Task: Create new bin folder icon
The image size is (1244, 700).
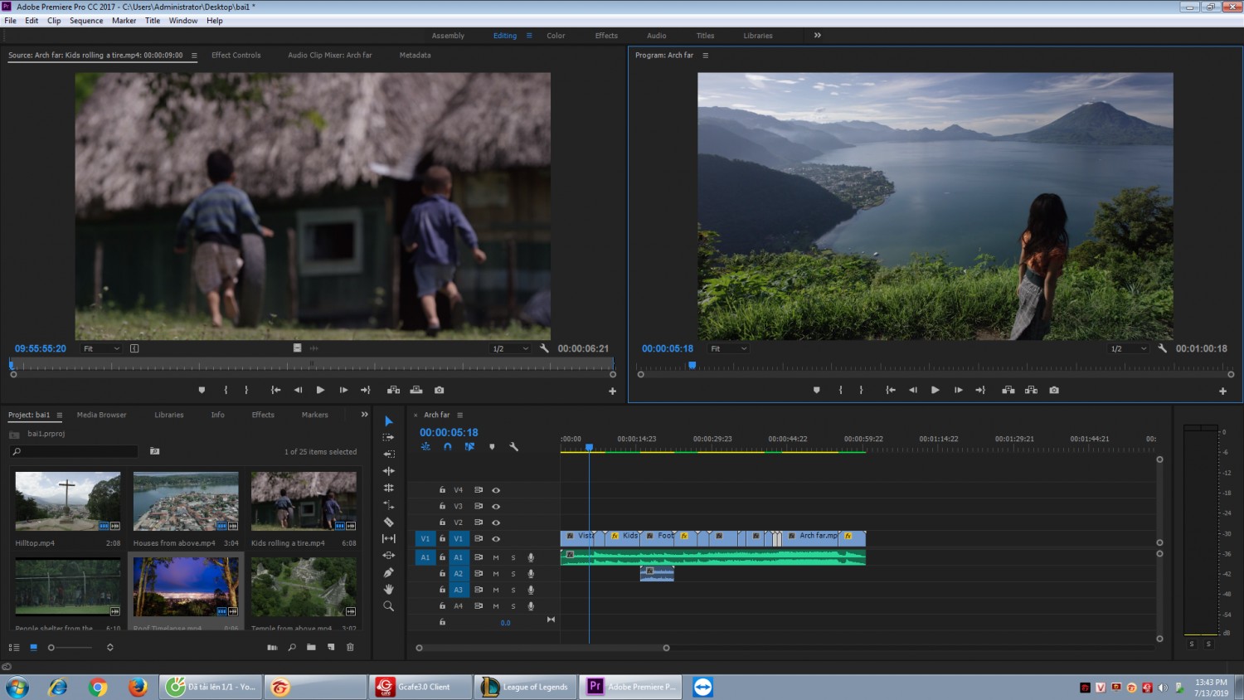Action: point(311,647)
